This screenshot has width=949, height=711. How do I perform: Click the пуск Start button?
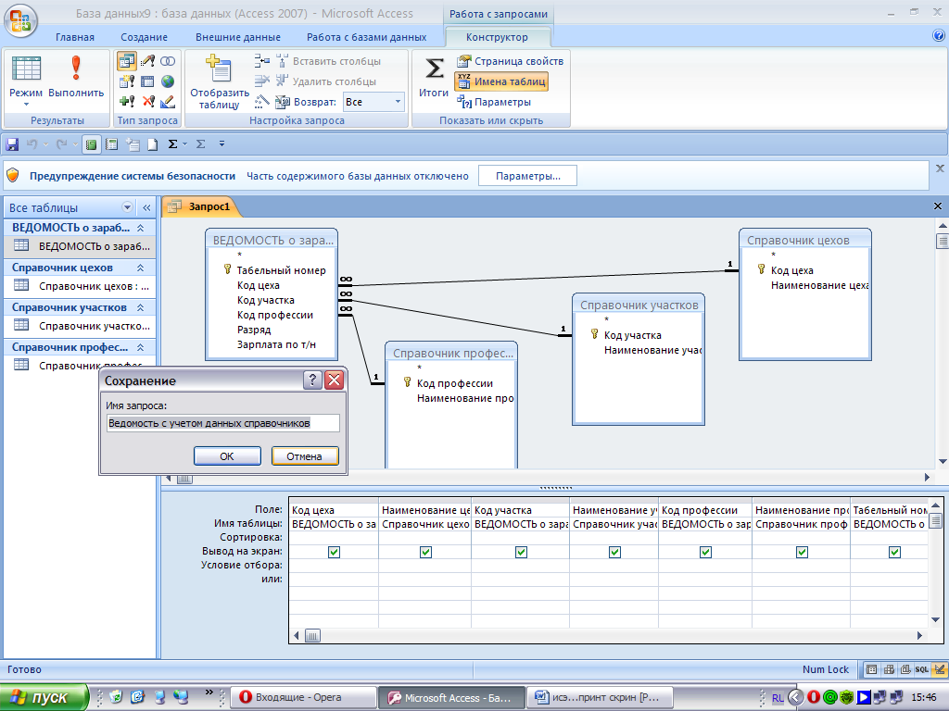pos(44,697)
